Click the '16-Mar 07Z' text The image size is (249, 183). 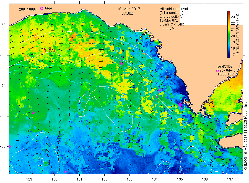169,20
